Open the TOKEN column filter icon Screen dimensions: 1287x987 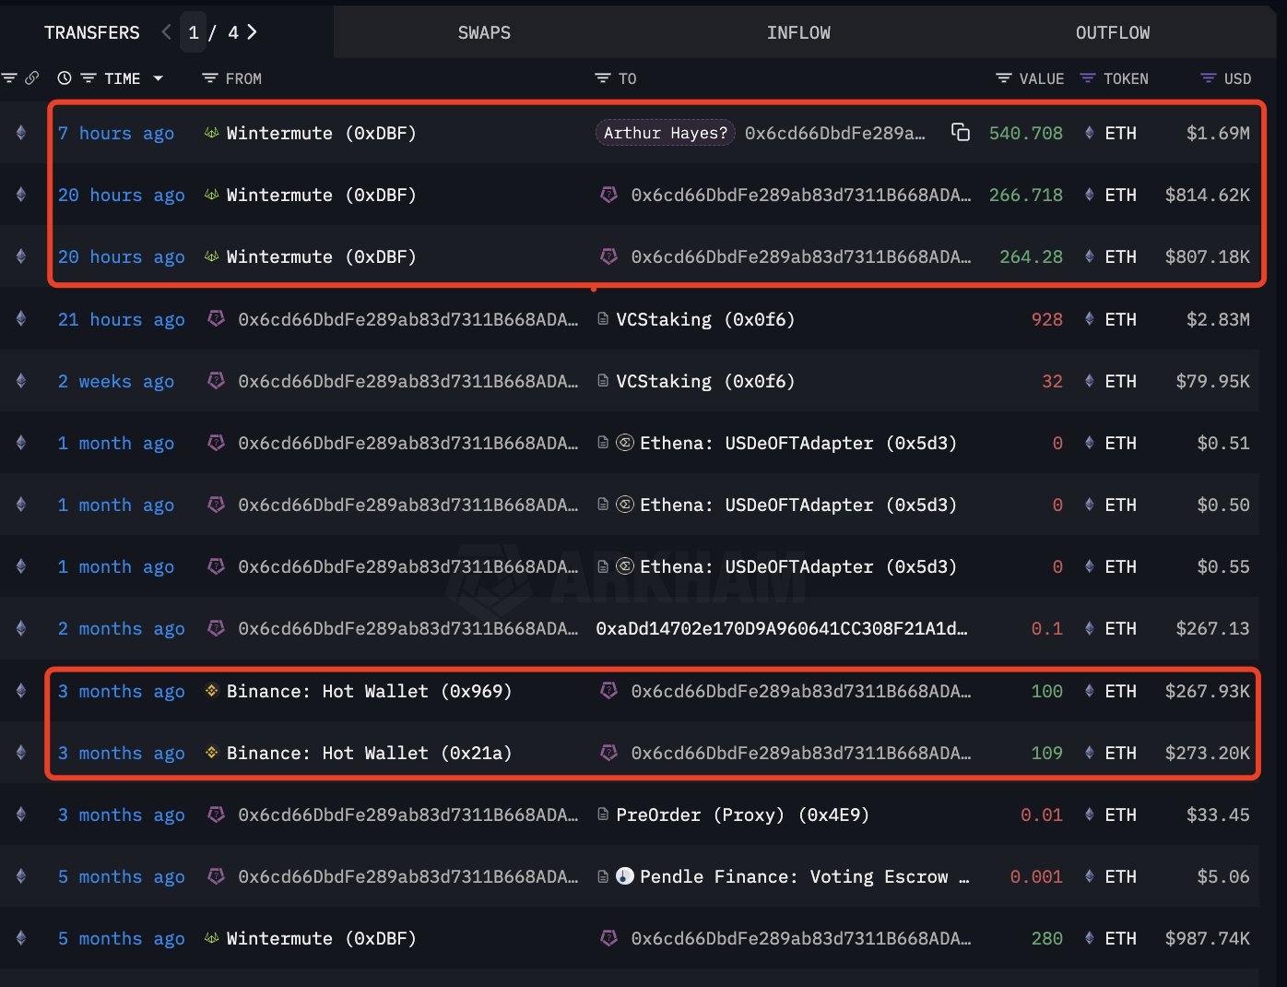[1088, 78]
